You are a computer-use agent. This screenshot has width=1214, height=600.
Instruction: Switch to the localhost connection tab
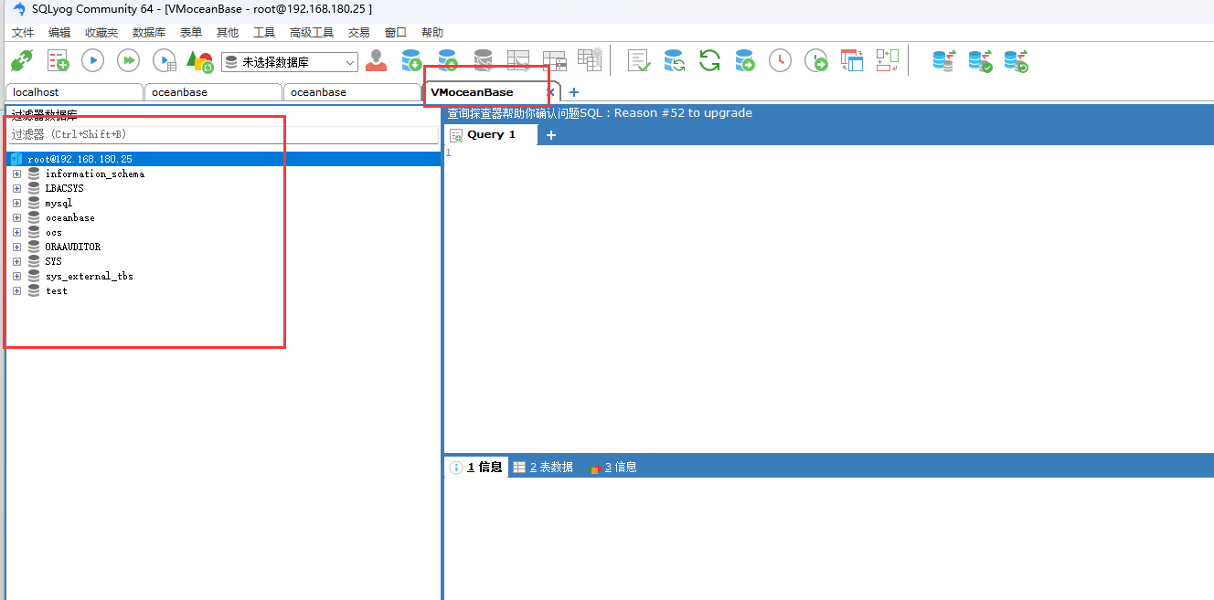[74, 92]
